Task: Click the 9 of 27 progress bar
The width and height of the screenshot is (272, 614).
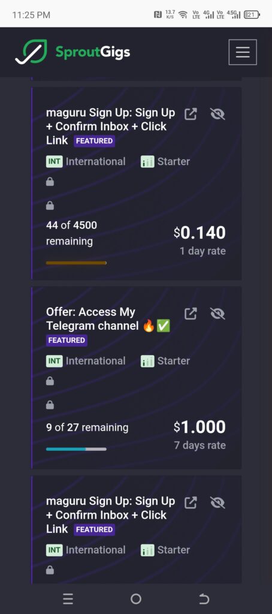Action: 76,449
